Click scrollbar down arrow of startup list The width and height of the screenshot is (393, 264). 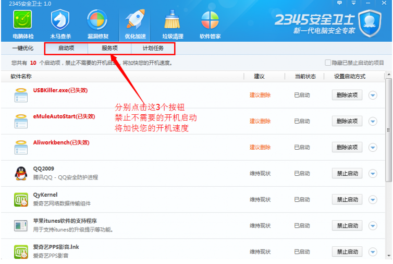[x=389, y=256]
